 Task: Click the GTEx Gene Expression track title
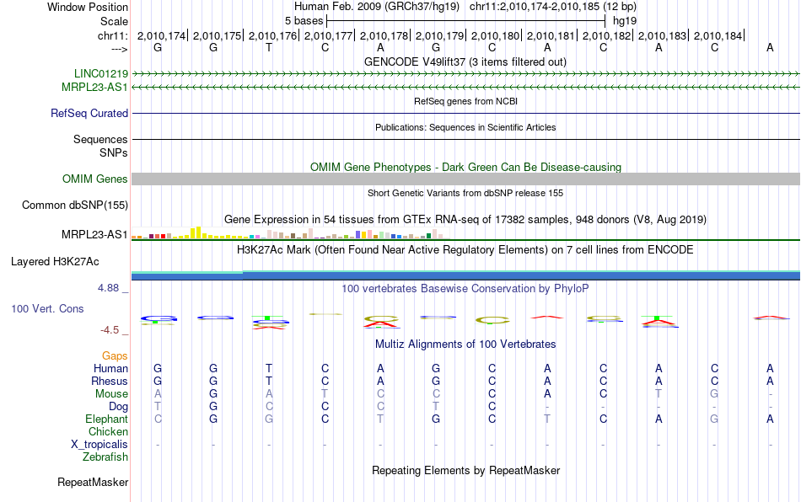pyautogui.click(x=465, y=219)
